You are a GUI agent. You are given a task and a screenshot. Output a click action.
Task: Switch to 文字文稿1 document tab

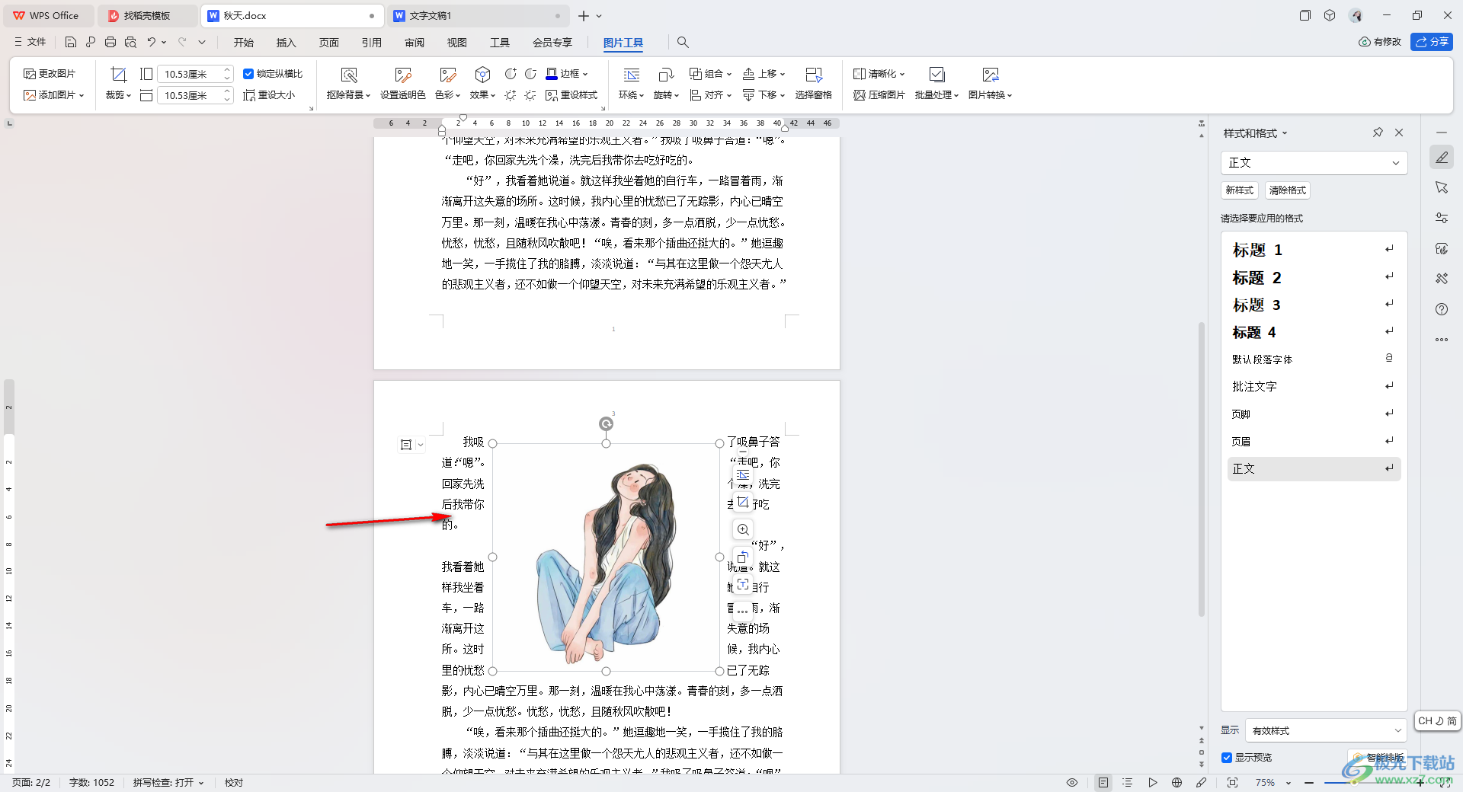tap(480, 15)
